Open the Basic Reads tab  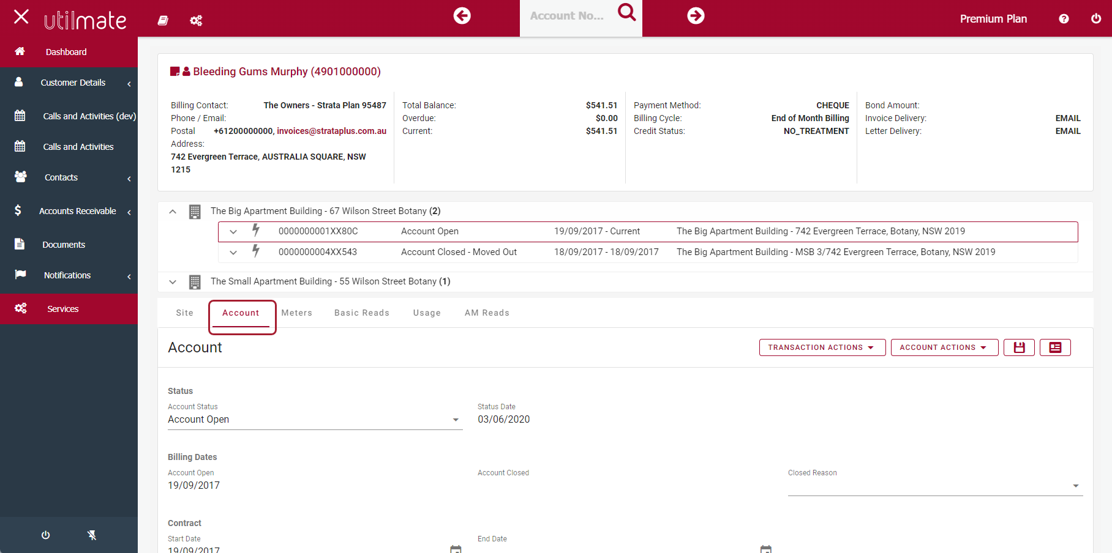tap(362, 313)
